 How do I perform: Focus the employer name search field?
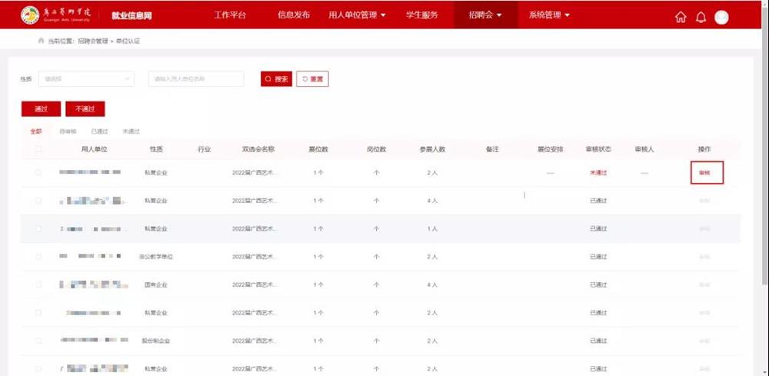point(195,79)
